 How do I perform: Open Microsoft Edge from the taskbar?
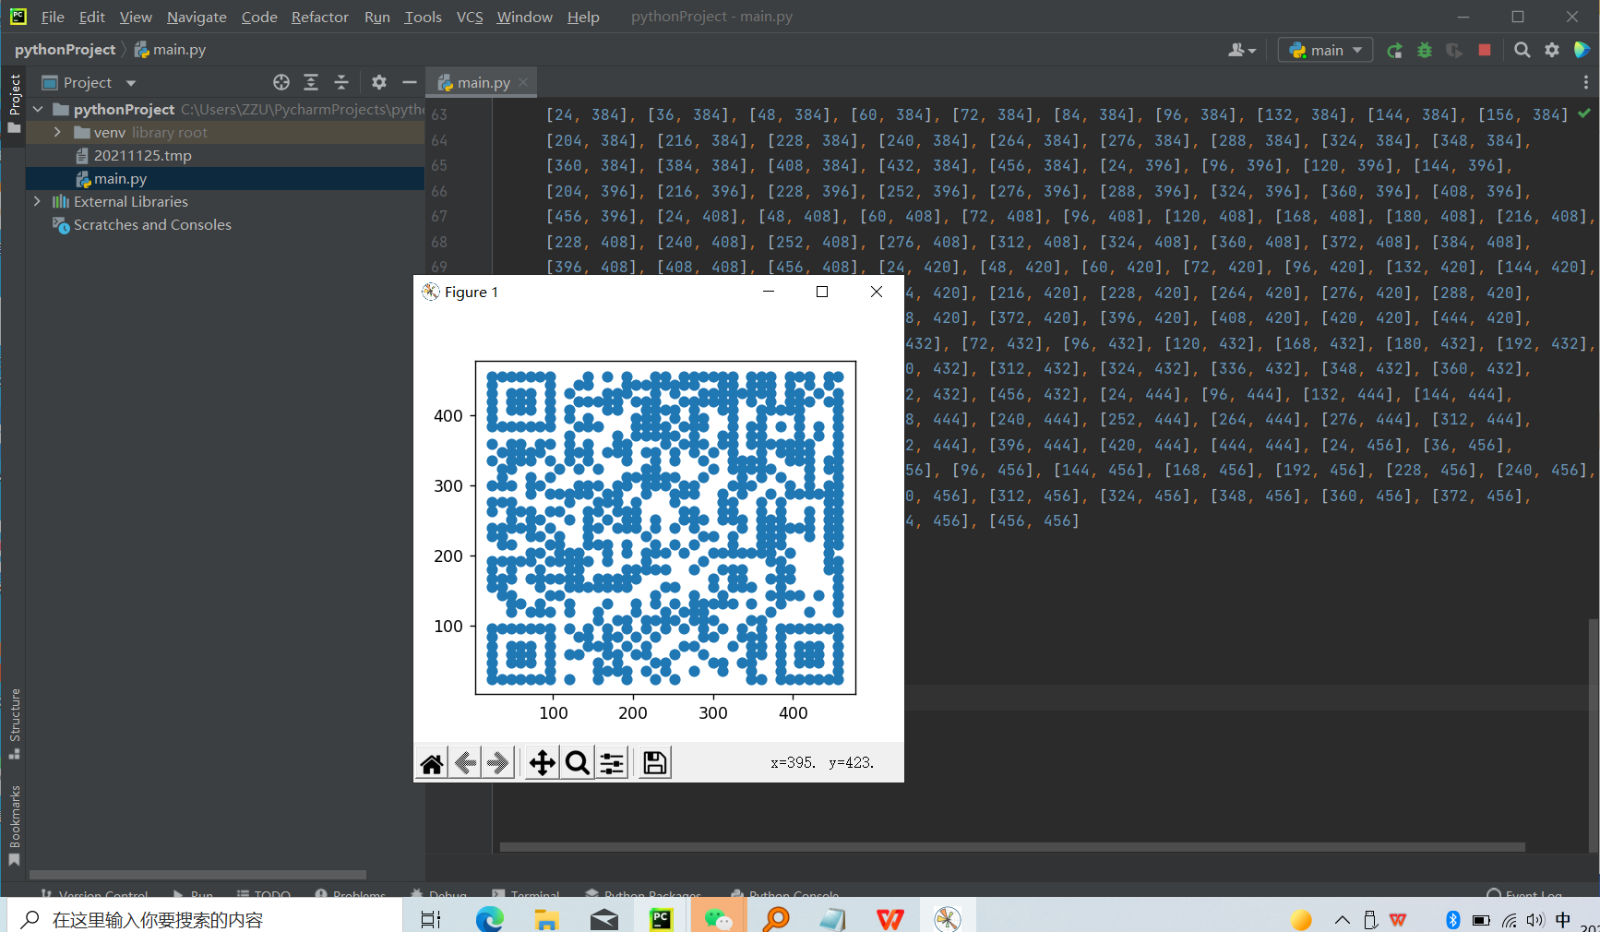click(490, 919)
